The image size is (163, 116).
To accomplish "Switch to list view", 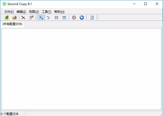I will [56, 18].
